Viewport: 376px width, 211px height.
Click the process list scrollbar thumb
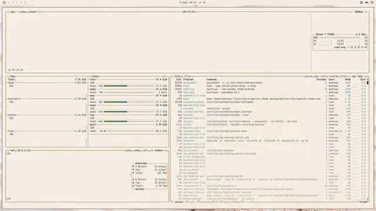(368, 83)
